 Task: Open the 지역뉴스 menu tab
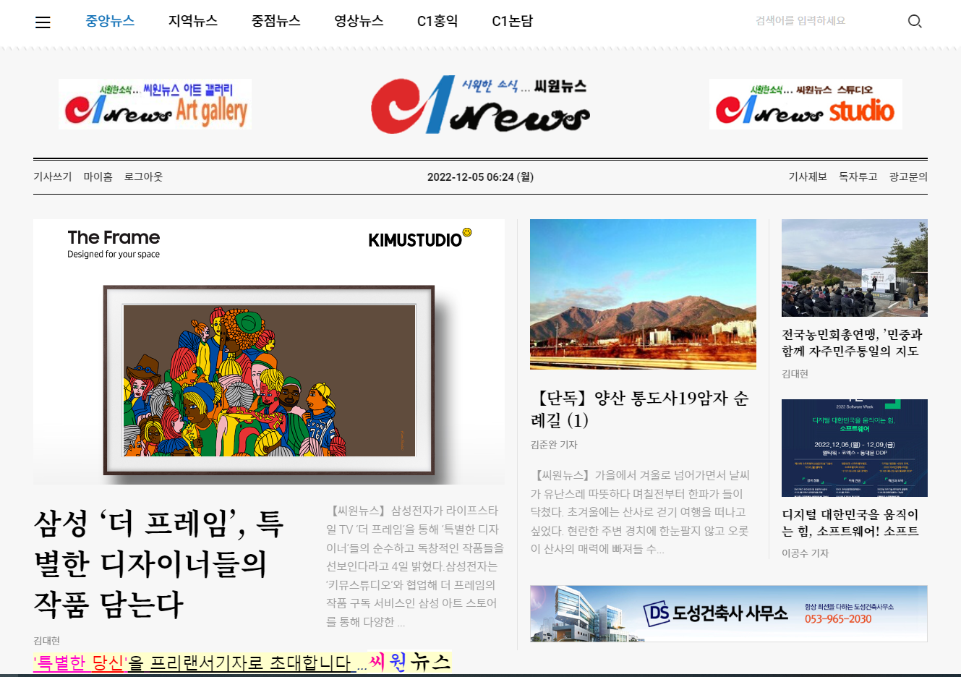(193, 21)
